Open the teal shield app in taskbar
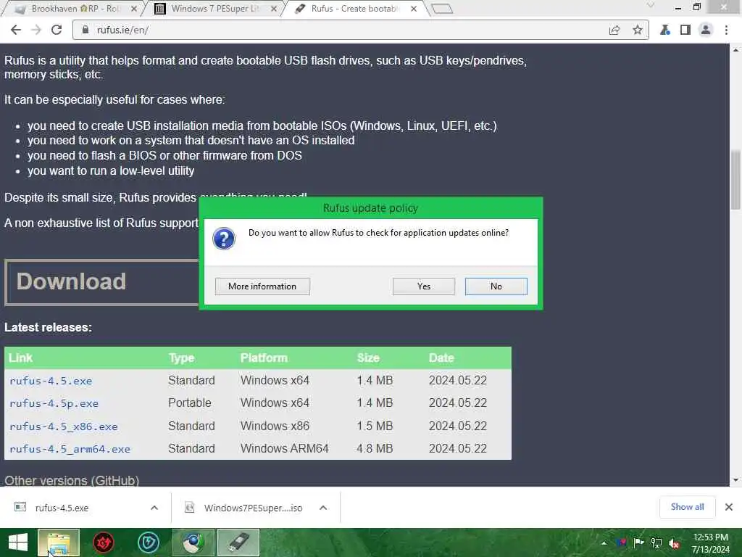742x557 pixels. coord(148,542)
